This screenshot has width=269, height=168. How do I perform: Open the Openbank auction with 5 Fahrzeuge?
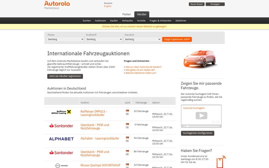pyautogui.click(x=95, y=127)
